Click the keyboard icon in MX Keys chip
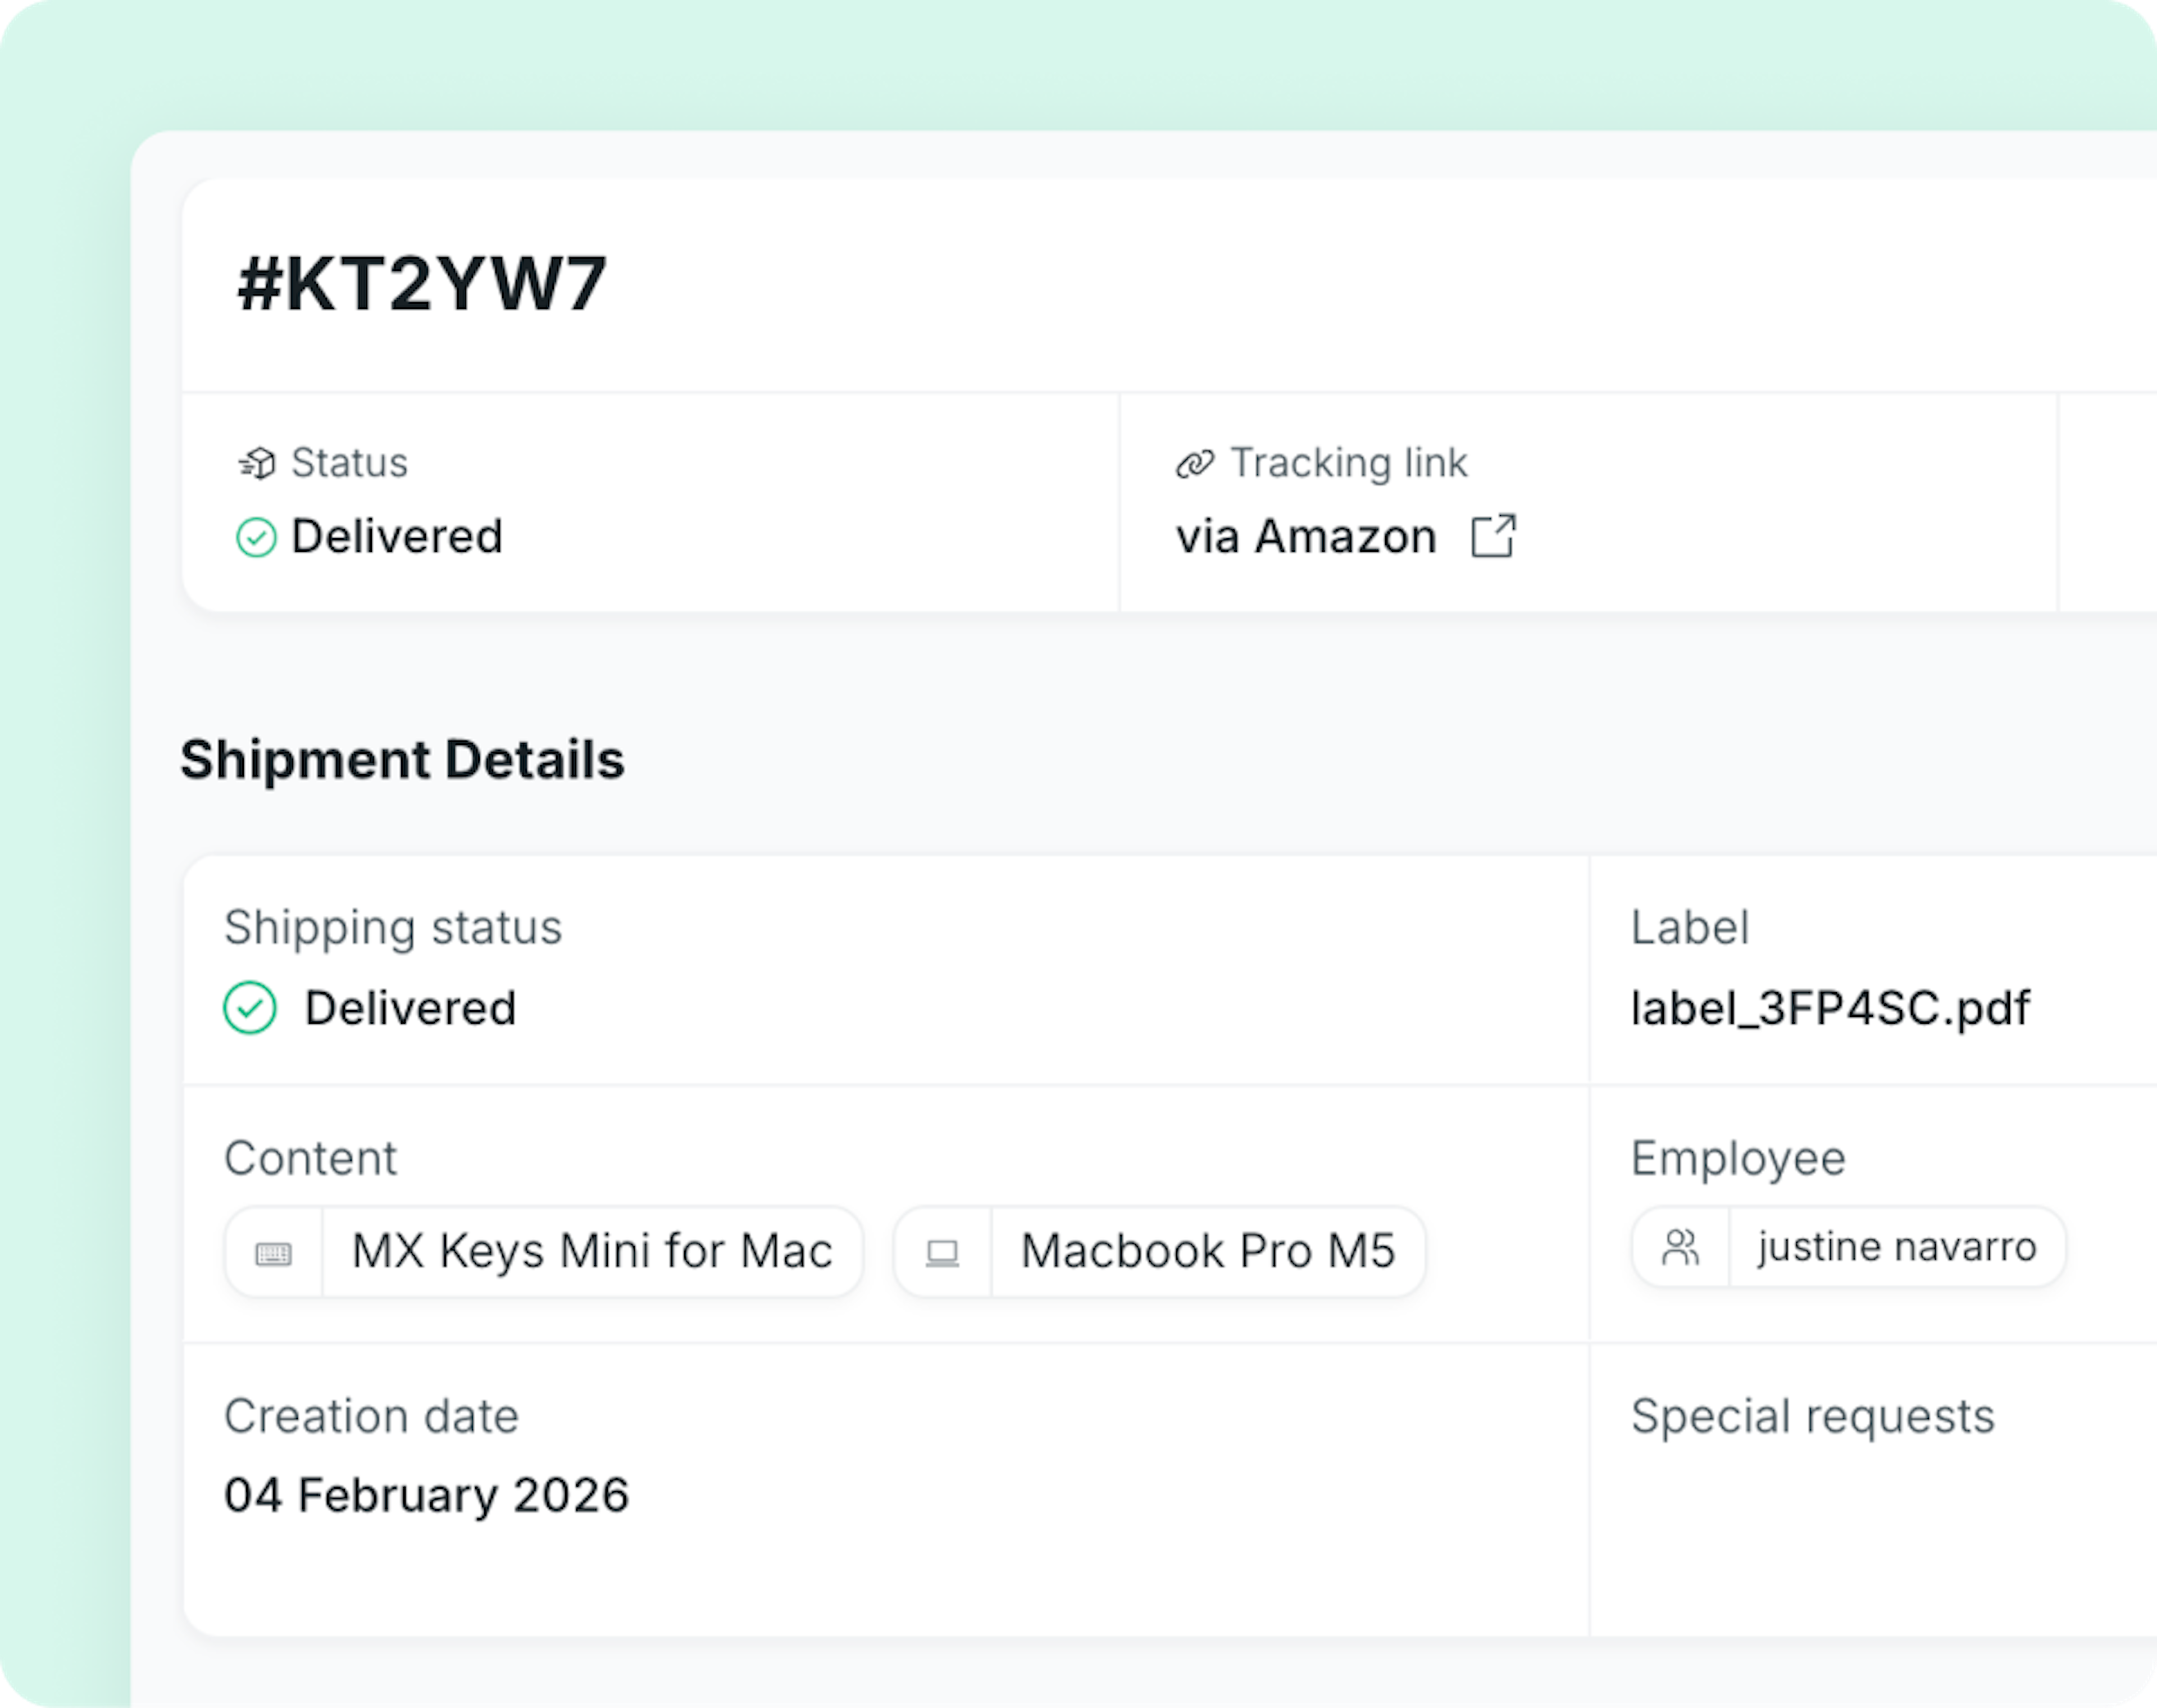Viewport: 2157px width, 1708px height. click(x=274, y=1253)
